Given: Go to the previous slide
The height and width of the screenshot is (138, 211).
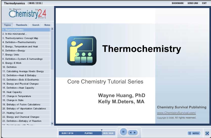Looking at the screenshot, I should (131, 132).
